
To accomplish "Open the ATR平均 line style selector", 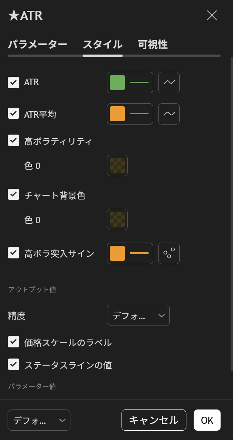I will (169, 114).
